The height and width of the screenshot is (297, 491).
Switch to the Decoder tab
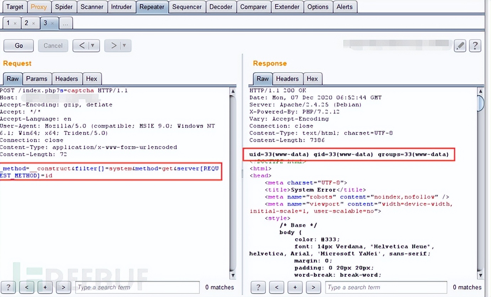[221, 7]
